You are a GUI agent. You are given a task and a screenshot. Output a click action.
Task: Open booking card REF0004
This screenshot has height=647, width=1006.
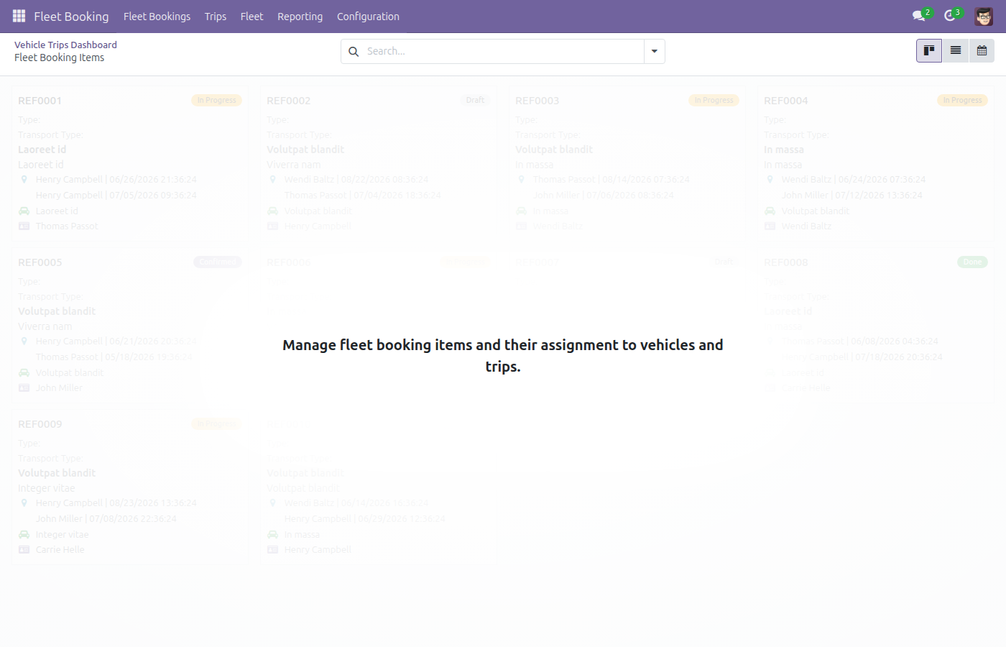coord(876,163)
